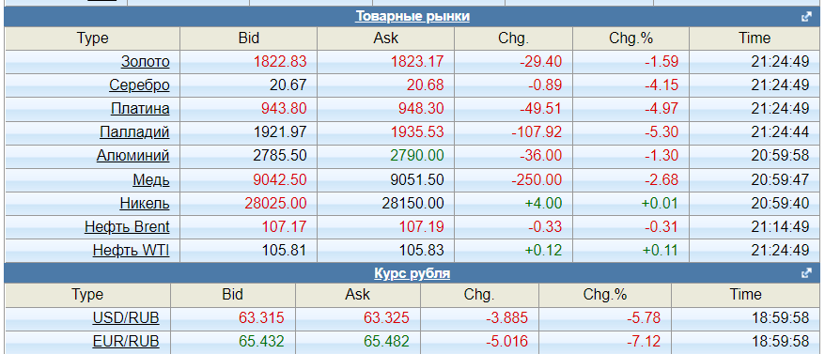
Task: Open the EUR/RUB rate link
Action: click(126, 342)
